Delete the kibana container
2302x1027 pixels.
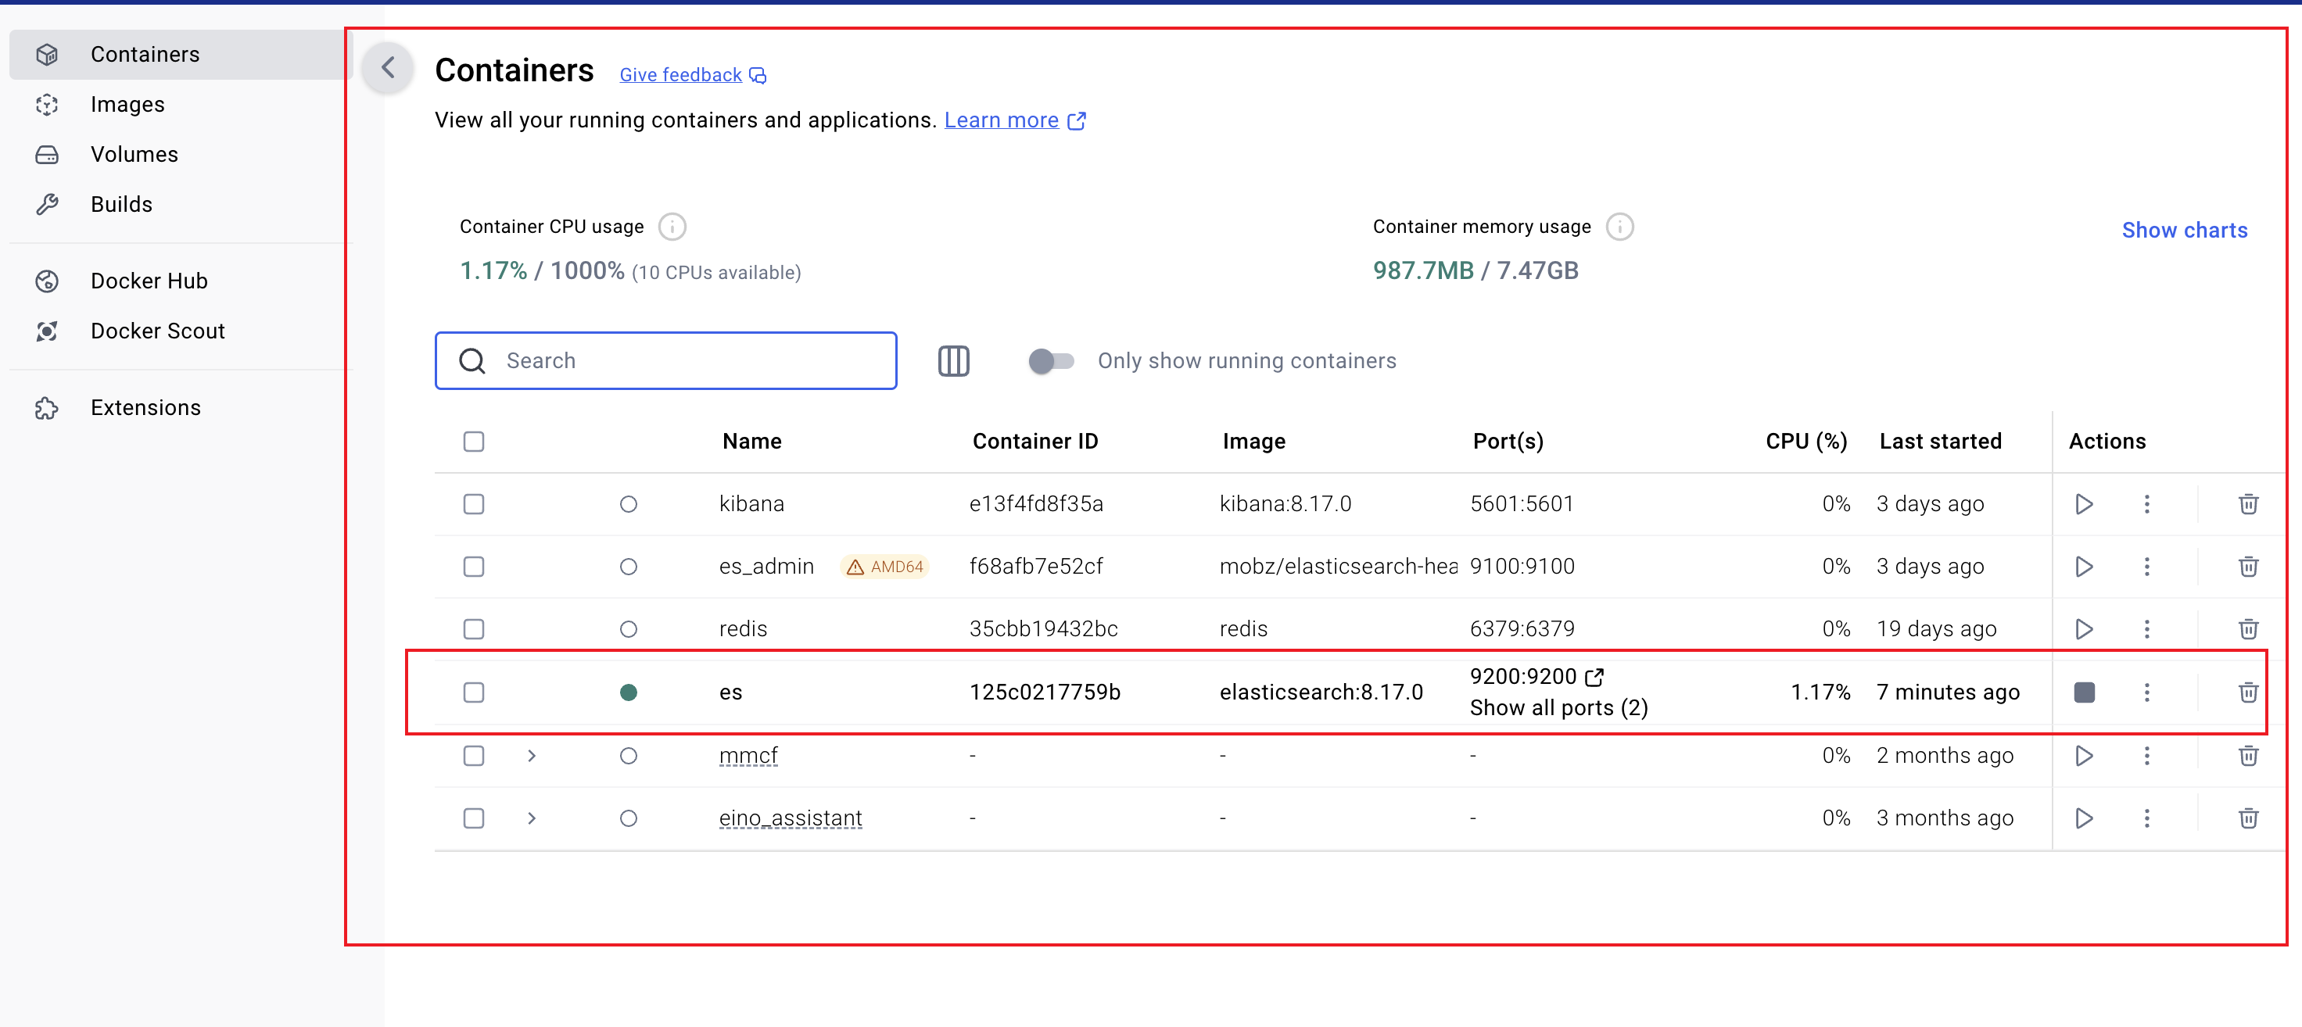2248,503
